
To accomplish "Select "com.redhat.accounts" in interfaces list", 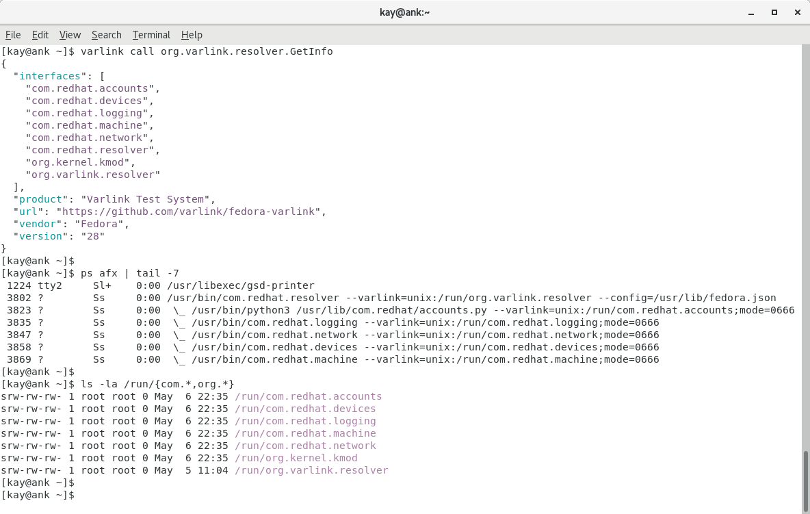I will (x=90, y=88).
